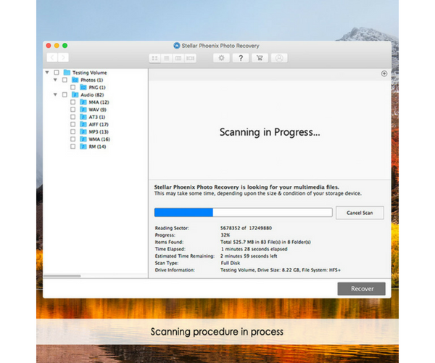Screen dimensions: 435x363
Task: Select the WMA (16) label
Action: click(x=99, y=139)
